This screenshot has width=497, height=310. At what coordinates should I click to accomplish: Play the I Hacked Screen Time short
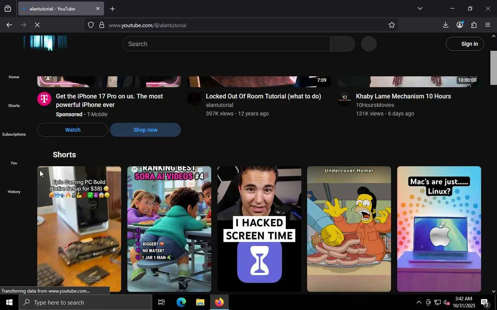259,229
